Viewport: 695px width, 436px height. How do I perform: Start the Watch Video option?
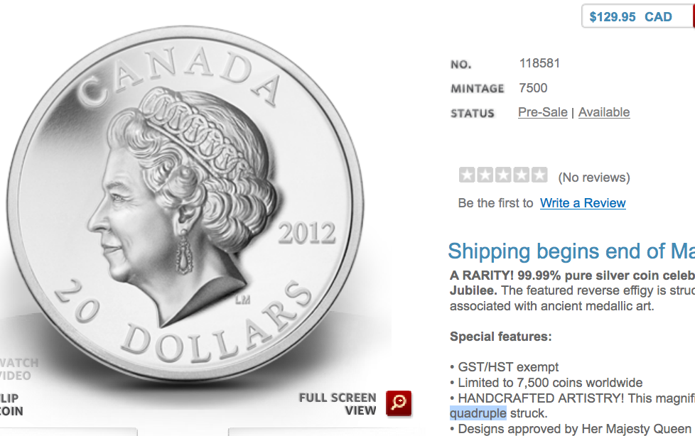[17, 369]
